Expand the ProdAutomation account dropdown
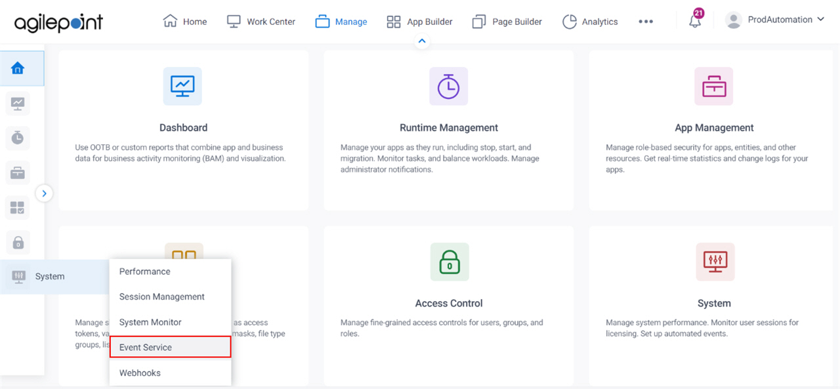 [786, 20]
